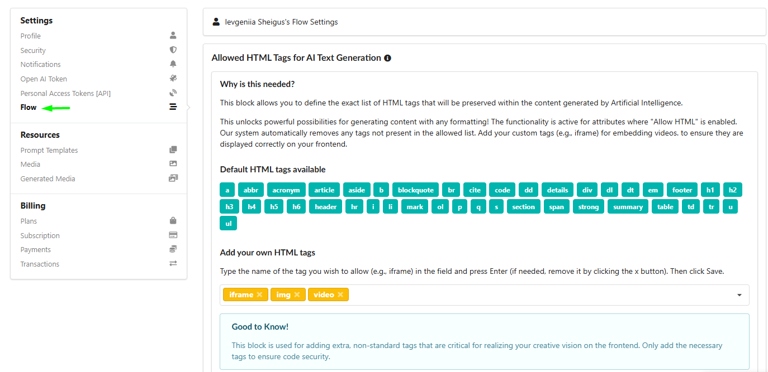Click the teal summary tag chip

click(628, 207)
